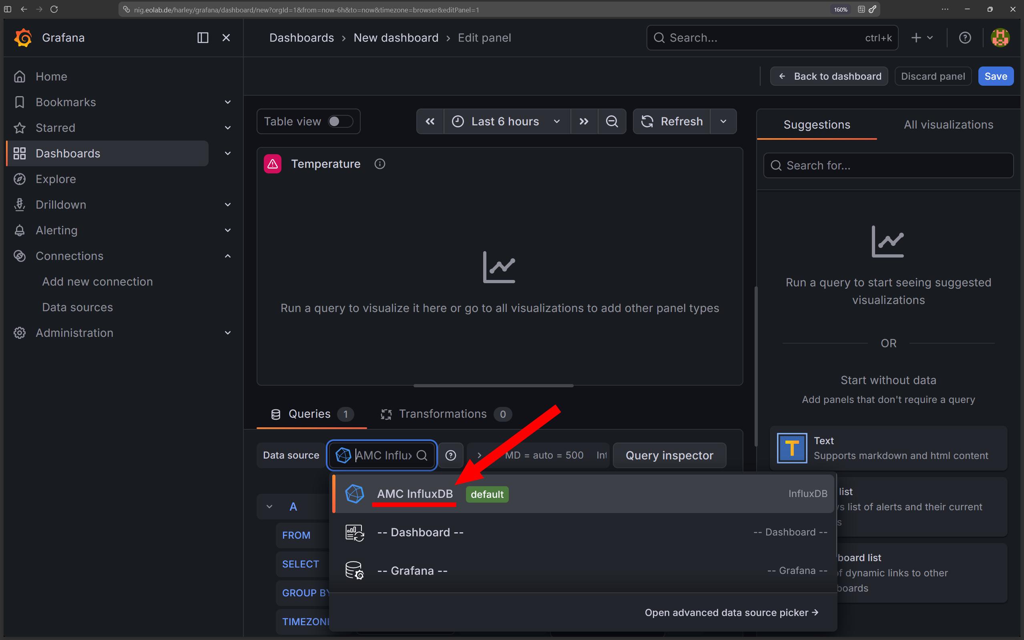This screenshot has height=640, width=1024.
Task: Expand the Dashboards submenu chevron
Action: pos(227,153)
